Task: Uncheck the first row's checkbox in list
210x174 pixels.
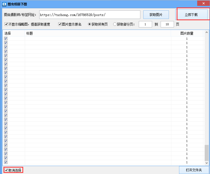Action: click(6, 39)
